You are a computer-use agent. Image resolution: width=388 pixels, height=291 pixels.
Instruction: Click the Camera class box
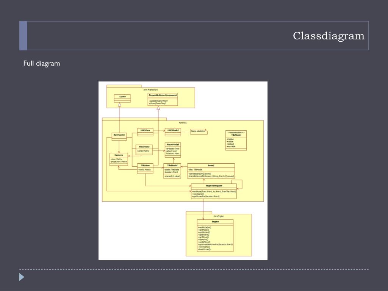tap(119, 159)
